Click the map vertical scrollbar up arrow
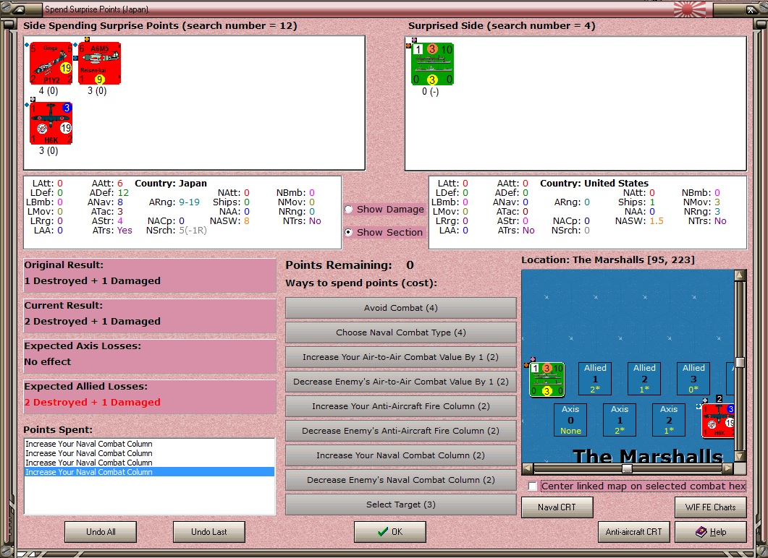Screen dimensions: 768x558 point(740,275)
